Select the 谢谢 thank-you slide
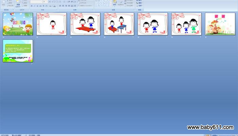Viewport: 238px width, 136px height. (x=220, y=24)
